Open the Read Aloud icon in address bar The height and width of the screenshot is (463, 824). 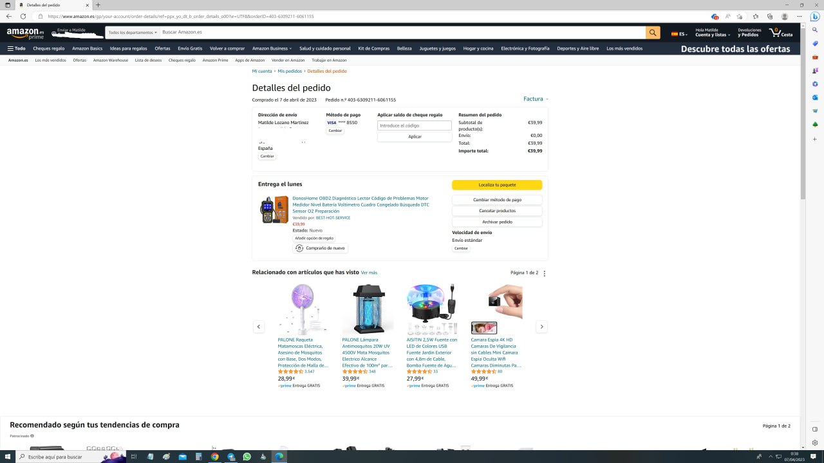pos(728,16)
